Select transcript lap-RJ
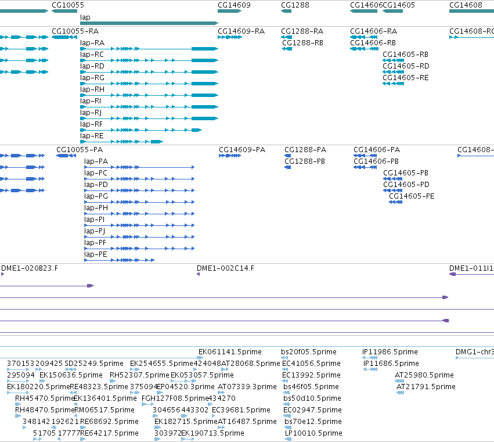Viewport: 494px width, 442px height. pyautogui.click(x=149, y=118)
